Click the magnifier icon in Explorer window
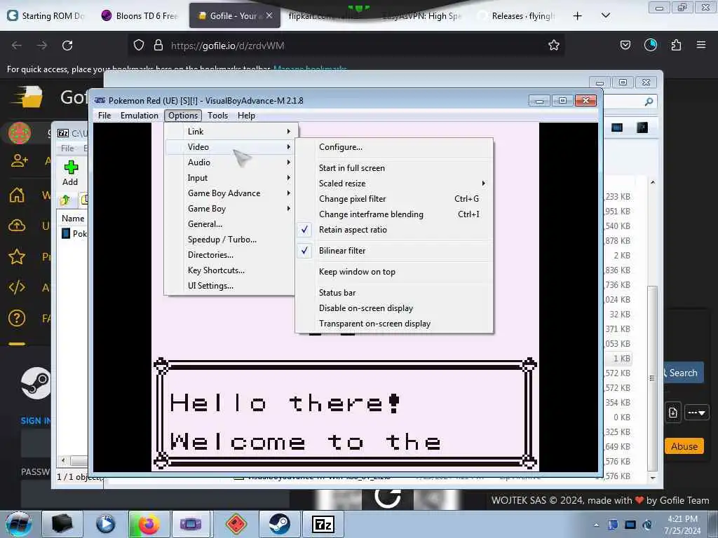Image resolution: width=718 pixels, height=538 pixels. point(649,102)
